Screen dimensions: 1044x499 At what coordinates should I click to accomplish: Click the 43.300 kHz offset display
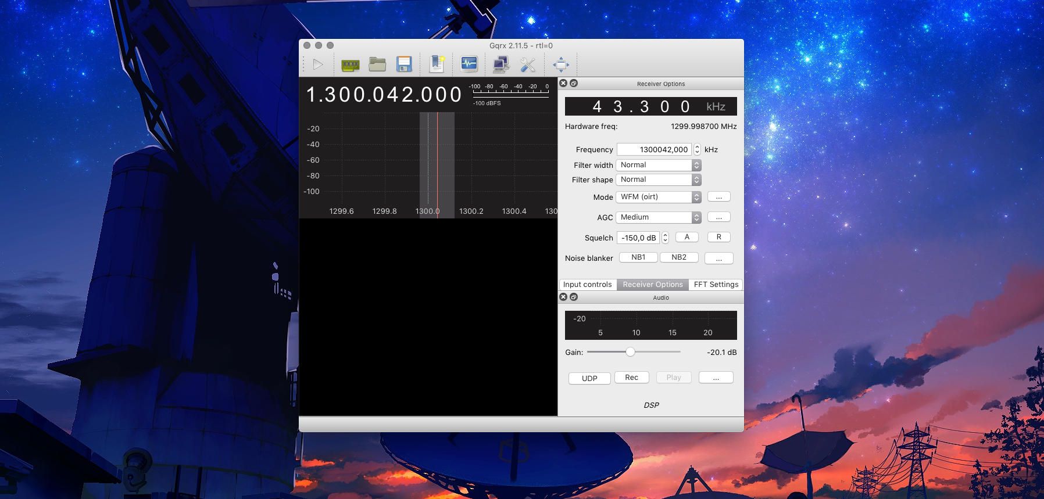tap(651, 106)
